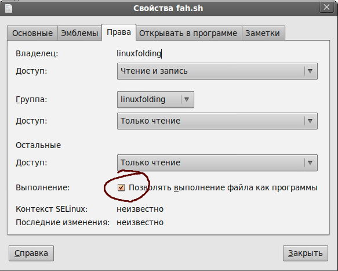Click the Контекст SELinux label
Image resolution: width=338 pixels, height=271 pixels.
point(52,209)
